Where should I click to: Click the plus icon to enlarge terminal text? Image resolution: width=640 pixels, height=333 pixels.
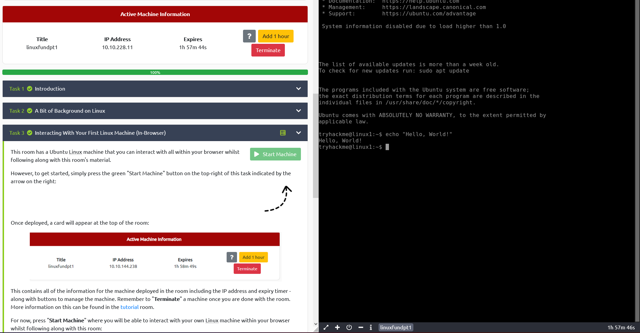coord(337,327)
